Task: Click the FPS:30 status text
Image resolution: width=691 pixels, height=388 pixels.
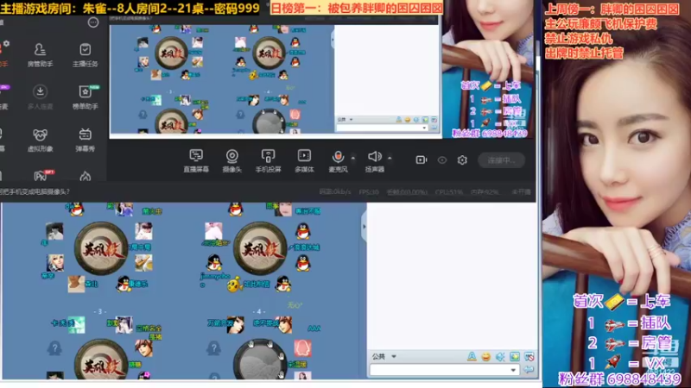Action: (369, 192)
